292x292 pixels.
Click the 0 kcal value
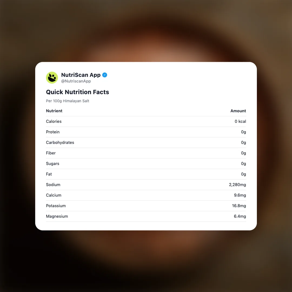240,121
